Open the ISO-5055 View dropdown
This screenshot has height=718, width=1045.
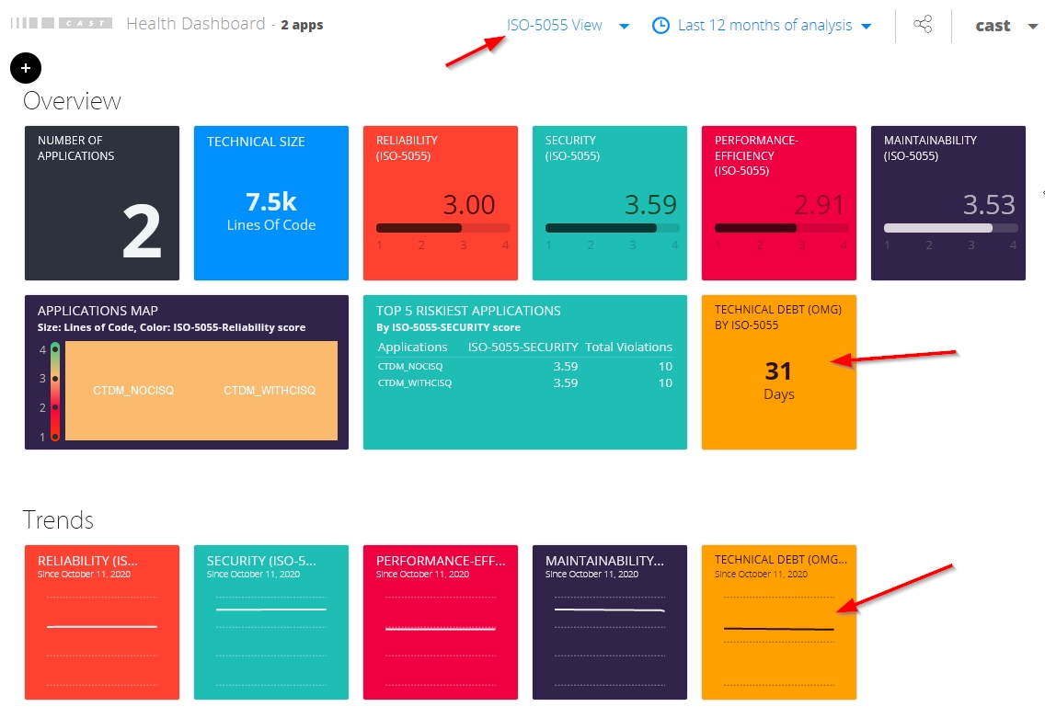[568, 26]
